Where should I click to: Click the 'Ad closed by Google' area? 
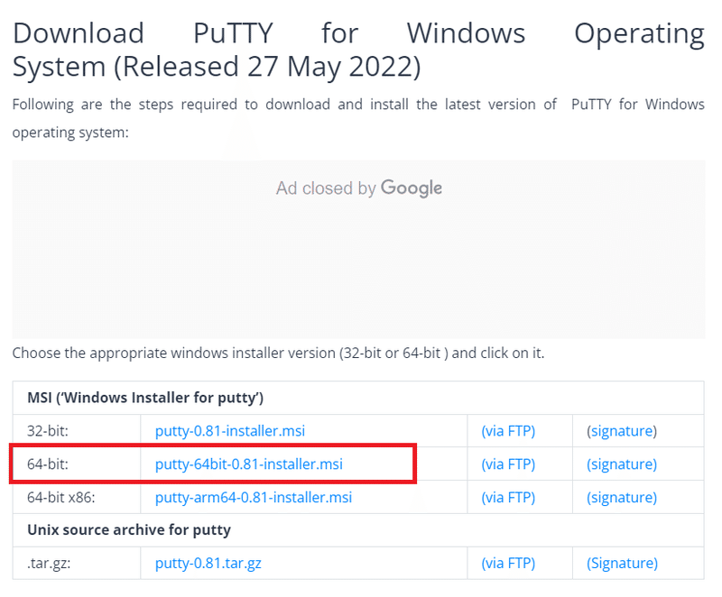(x=358, y=188)
